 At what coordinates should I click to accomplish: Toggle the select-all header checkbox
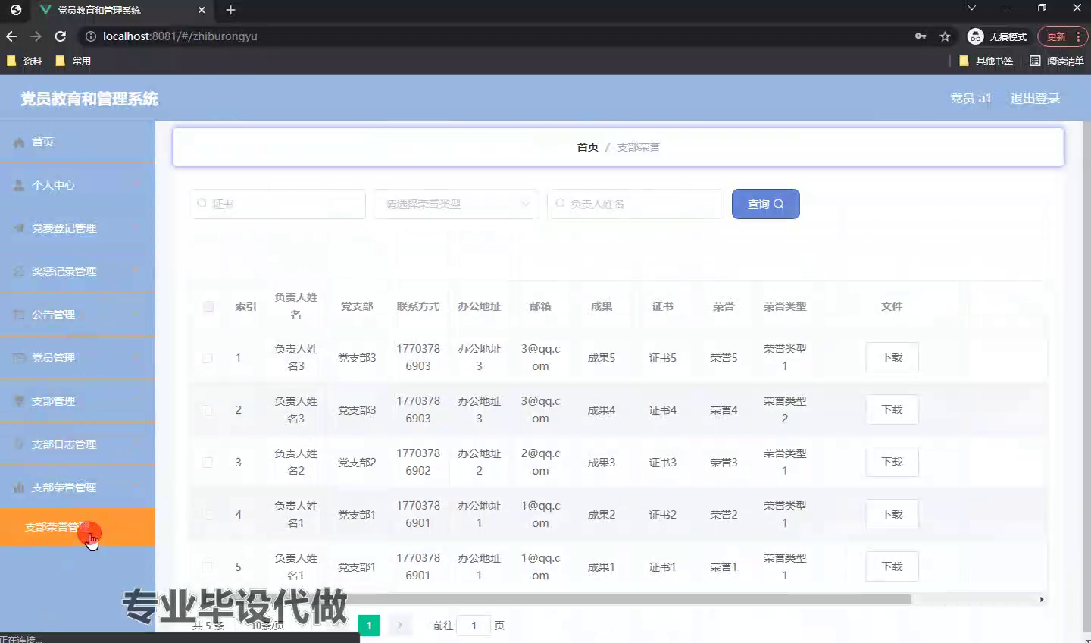[208, 306]
